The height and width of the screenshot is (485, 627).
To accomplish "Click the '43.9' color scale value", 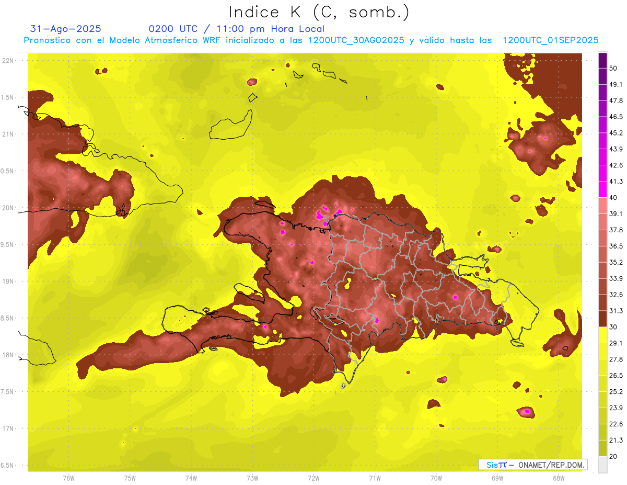I will tap(616, 149).
